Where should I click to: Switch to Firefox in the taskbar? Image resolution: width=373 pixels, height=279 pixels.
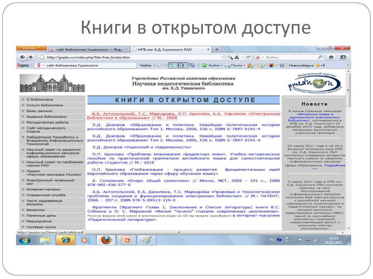106,240
